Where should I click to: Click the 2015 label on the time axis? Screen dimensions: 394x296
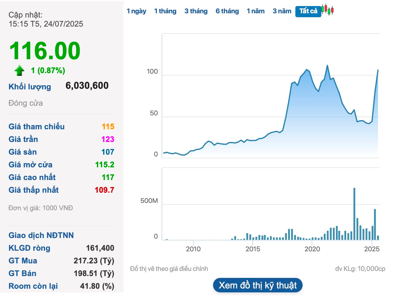point(253,249)
